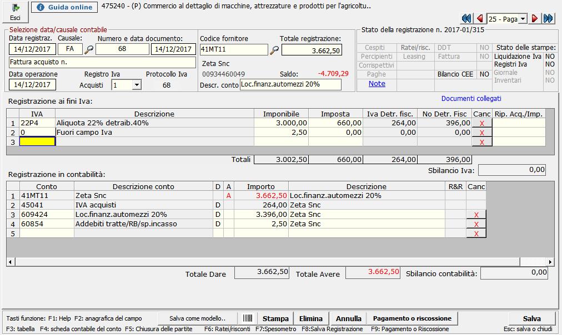Image resolution: width=562 pixels, height=335 pixels.
Task: Click imponibile value 3.000,00
Action: [281, 123]
